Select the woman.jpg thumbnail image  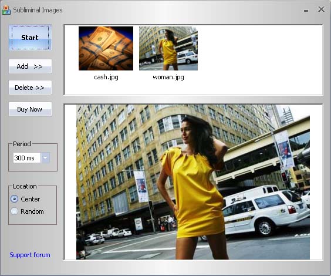168,48
